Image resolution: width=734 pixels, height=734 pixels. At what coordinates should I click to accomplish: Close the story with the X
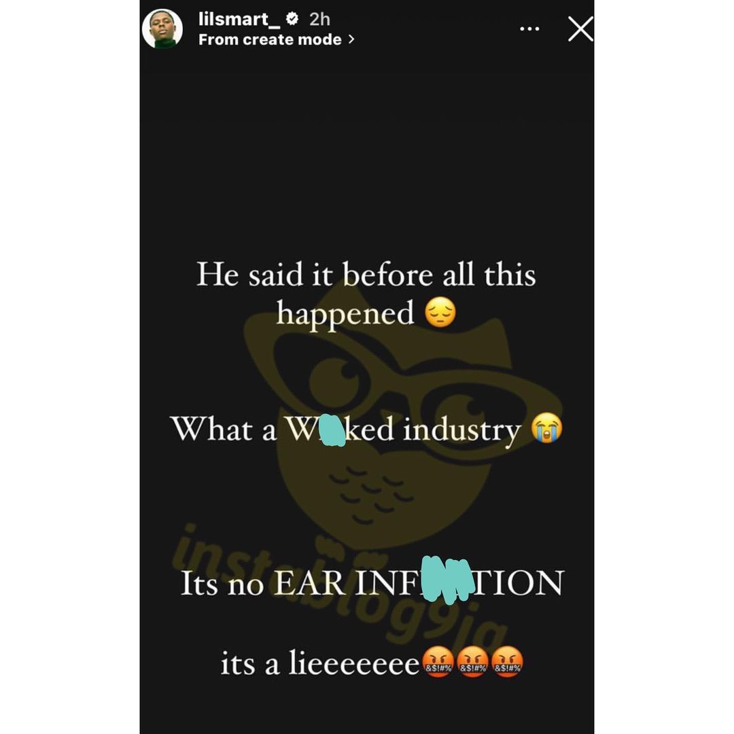580,29
